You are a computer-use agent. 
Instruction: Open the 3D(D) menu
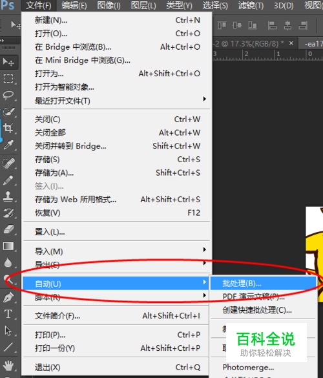tap(284, 5)
